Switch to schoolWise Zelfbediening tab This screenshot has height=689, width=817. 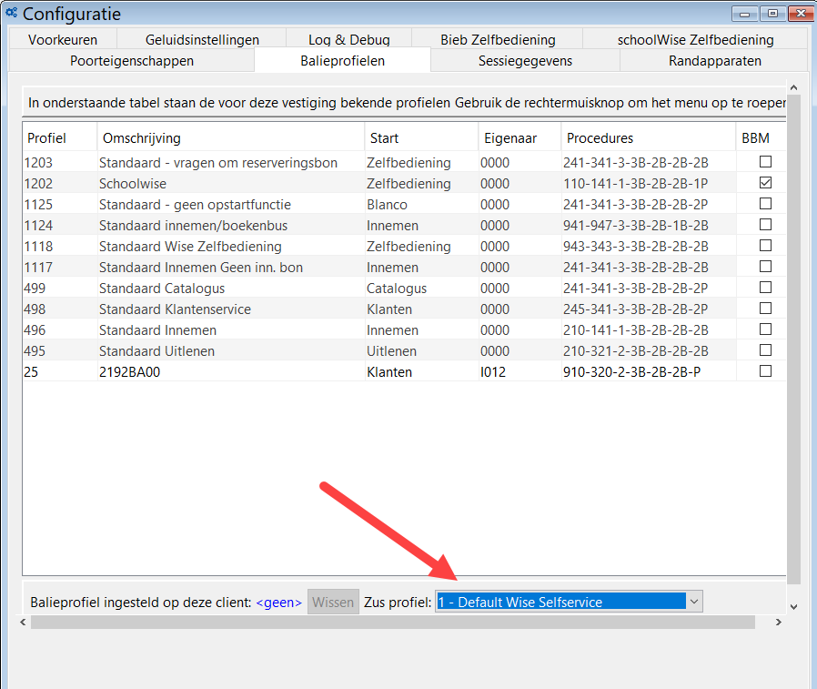coord(695,39)
